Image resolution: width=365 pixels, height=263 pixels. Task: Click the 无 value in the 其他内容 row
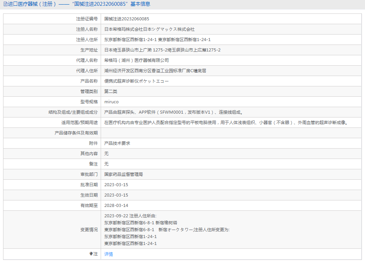106,154
